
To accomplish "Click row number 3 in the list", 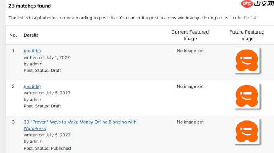I will click(13, 122).
